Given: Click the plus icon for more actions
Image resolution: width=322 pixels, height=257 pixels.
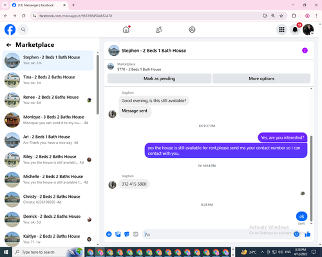Looking at the screenshot, I should coord(109,234).
